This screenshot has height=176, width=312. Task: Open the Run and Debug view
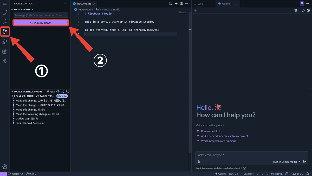pyautogui.click(x=5, y=41)
